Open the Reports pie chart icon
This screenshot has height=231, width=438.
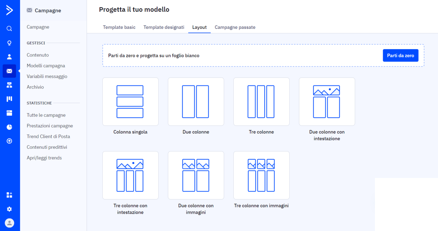[9, 127]
